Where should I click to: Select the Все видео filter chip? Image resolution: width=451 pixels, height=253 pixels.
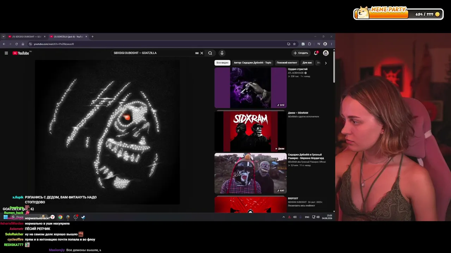222,63
